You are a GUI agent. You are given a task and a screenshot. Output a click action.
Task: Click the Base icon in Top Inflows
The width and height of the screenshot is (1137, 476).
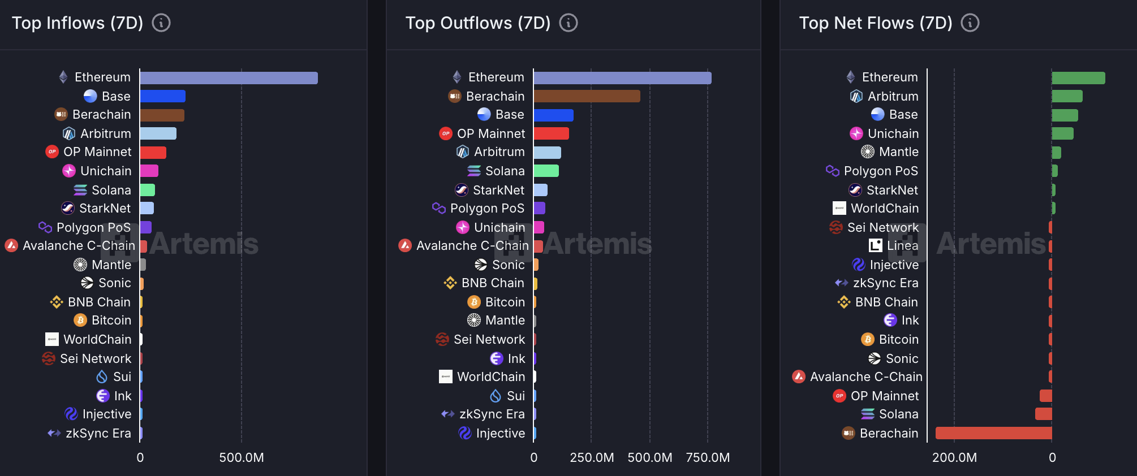point(91,96)
